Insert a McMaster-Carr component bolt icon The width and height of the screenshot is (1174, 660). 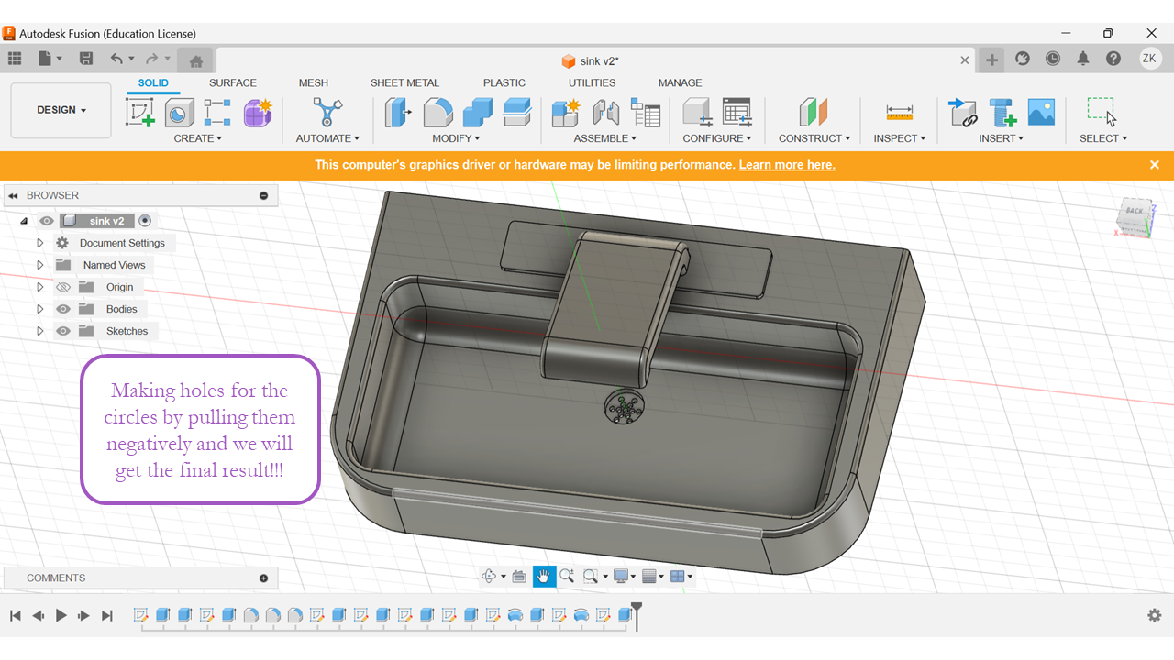(x=1002, y=113)
